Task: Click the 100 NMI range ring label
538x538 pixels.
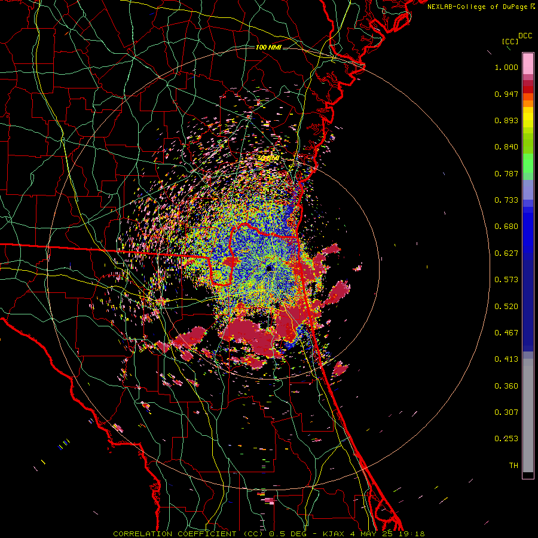Action: [268, 47]
